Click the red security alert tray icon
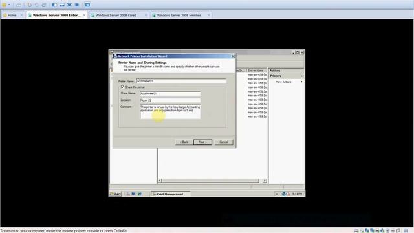414x233 pixels. [x=288, y=194]
